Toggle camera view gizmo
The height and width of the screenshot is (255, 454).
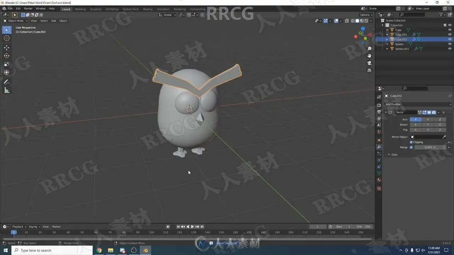tap(369, 63)
